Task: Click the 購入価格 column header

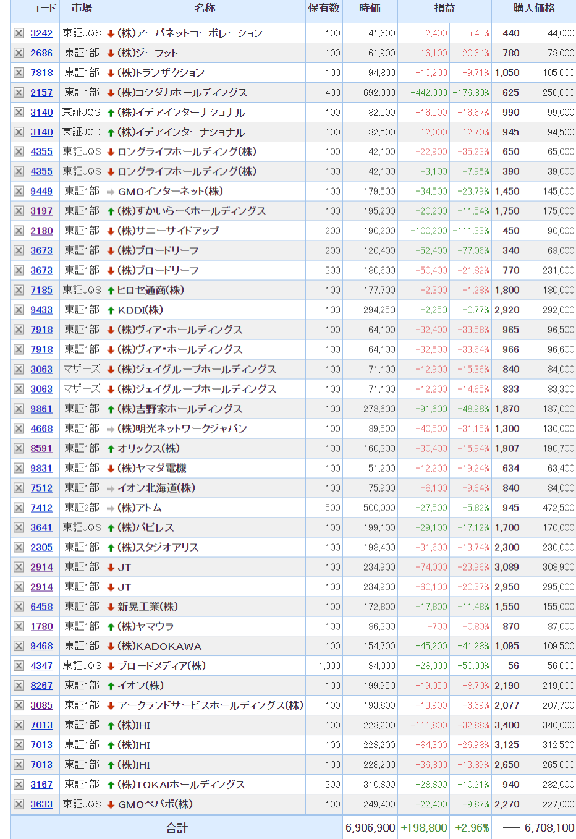Action: [x=534, y=9]
